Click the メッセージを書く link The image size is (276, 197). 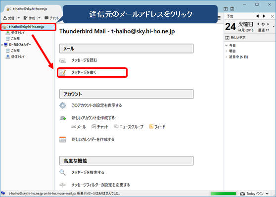(x=84, y=72)
